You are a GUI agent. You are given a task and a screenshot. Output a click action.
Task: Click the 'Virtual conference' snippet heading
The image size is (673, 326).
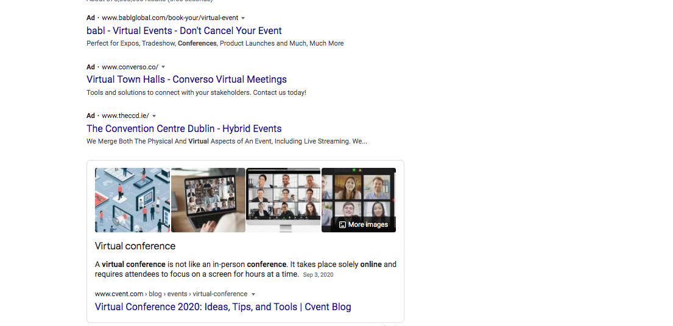pyautogui.click(x=135, y=246)
